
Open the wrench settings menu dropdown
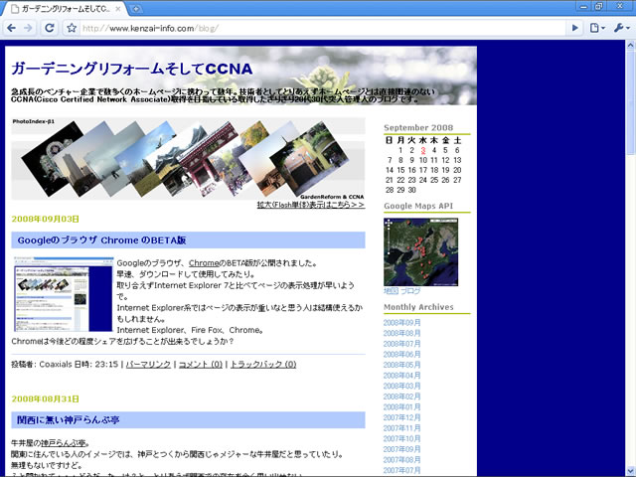point(620,28)
